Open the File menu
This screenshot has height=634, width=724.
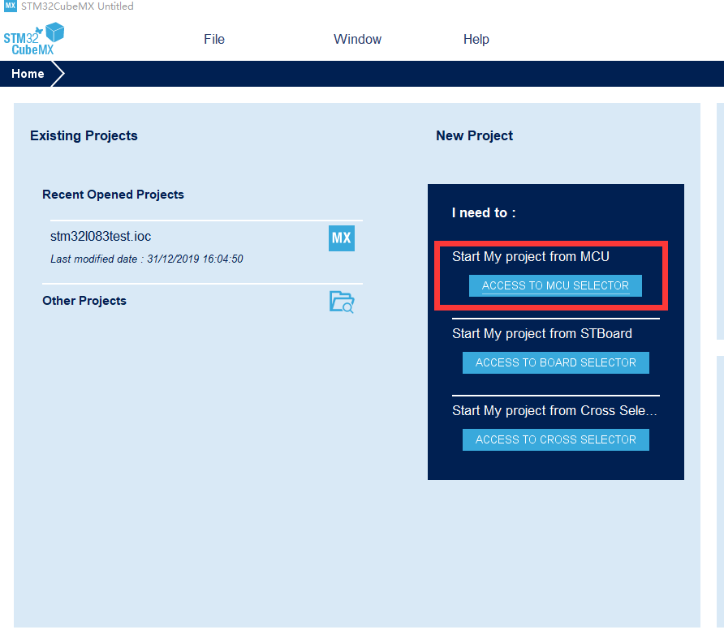[214, 39]
